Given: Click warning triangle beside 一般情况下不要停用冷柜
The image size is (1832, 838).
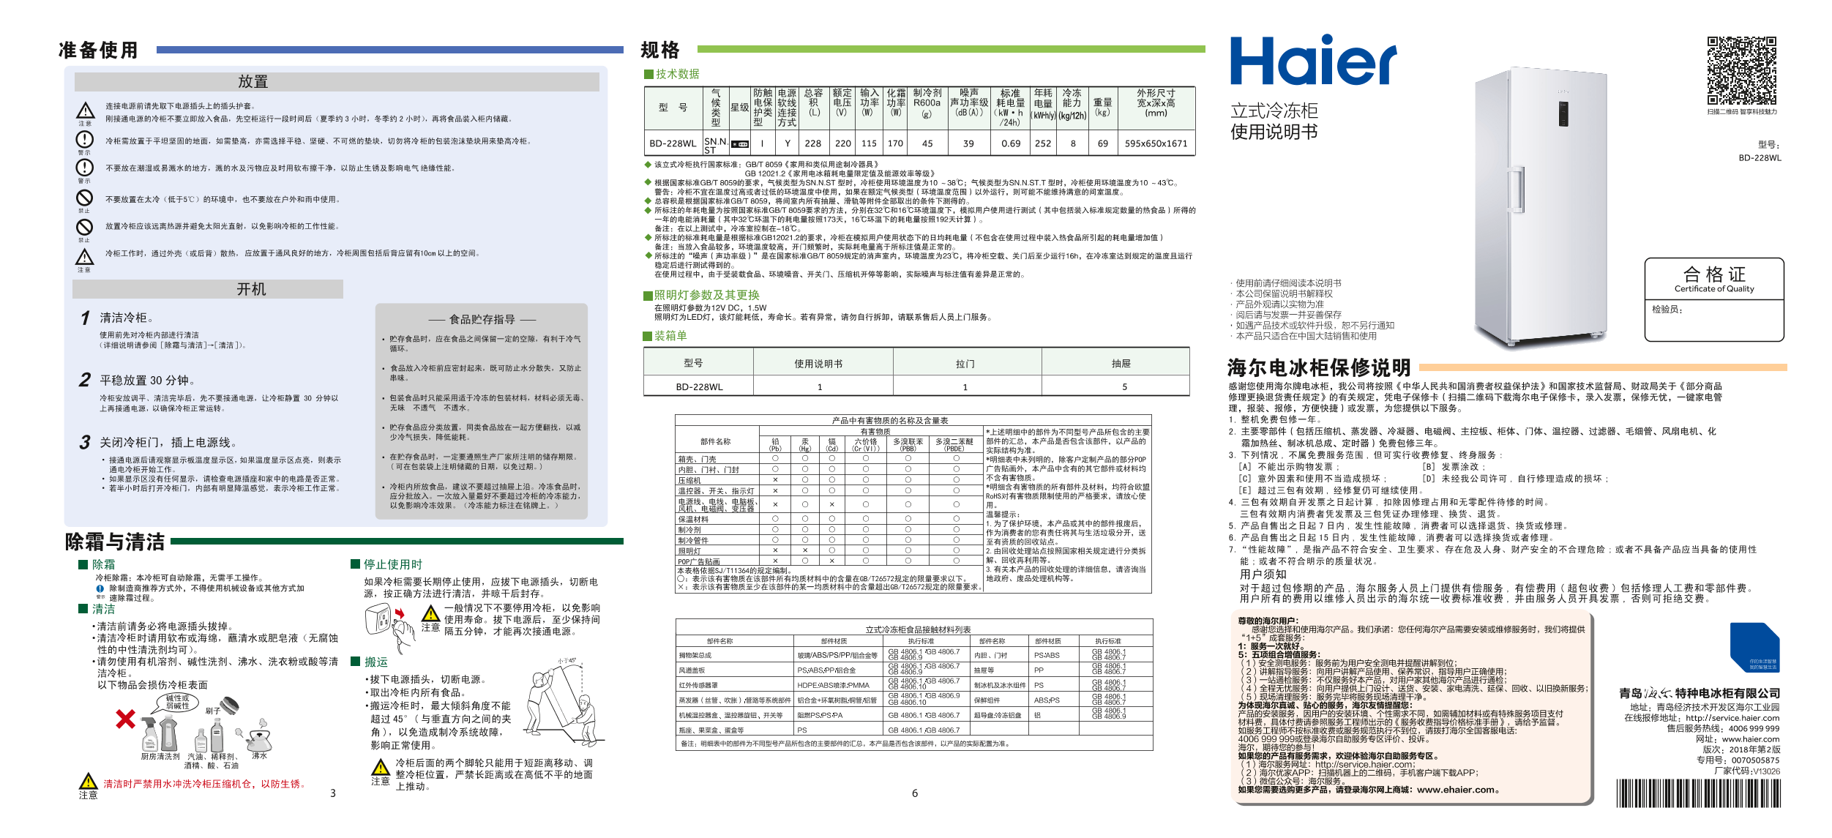Looking at the screenshot, I should point(430,613).
